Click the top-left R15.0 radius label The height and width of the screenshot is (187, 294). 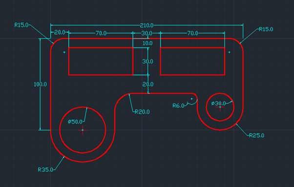click(x=21, y=25)
